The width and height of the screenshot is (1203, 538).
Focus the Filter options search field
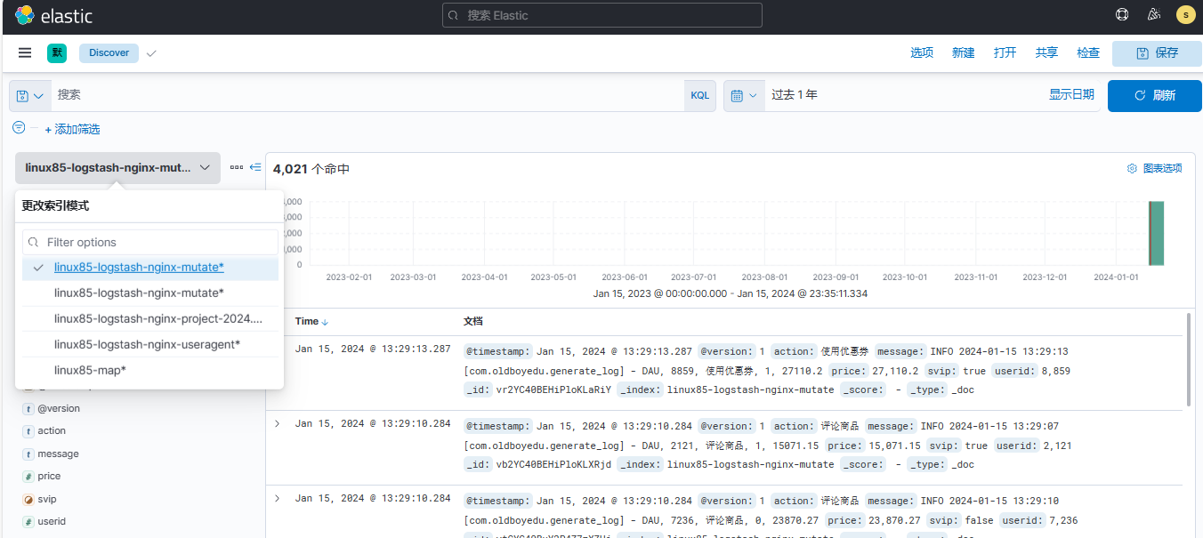click(x=151, y=242)
